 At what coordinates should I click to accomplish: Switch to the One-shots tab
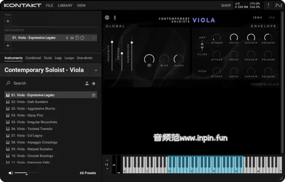pos(85,58)
